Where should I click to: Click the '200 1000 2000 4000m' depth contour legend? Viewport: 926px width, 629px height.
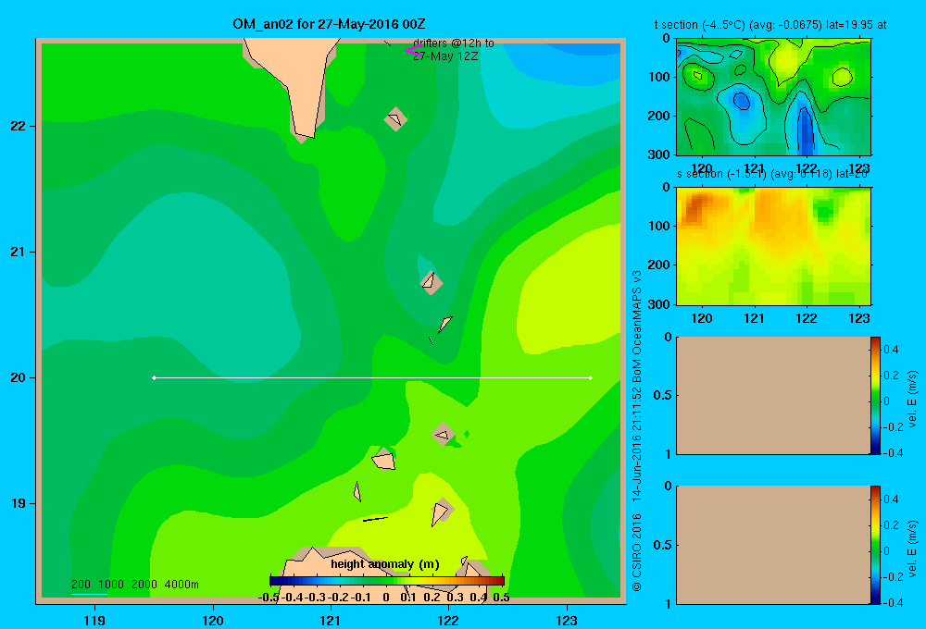[x=134, y=585]
